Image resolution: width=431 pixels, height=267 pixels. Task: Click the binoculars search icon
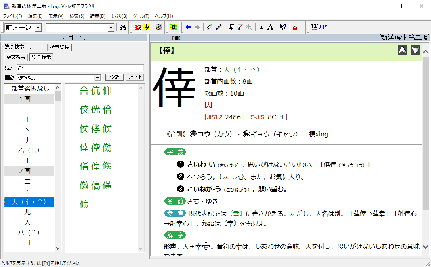pos(123,27)
